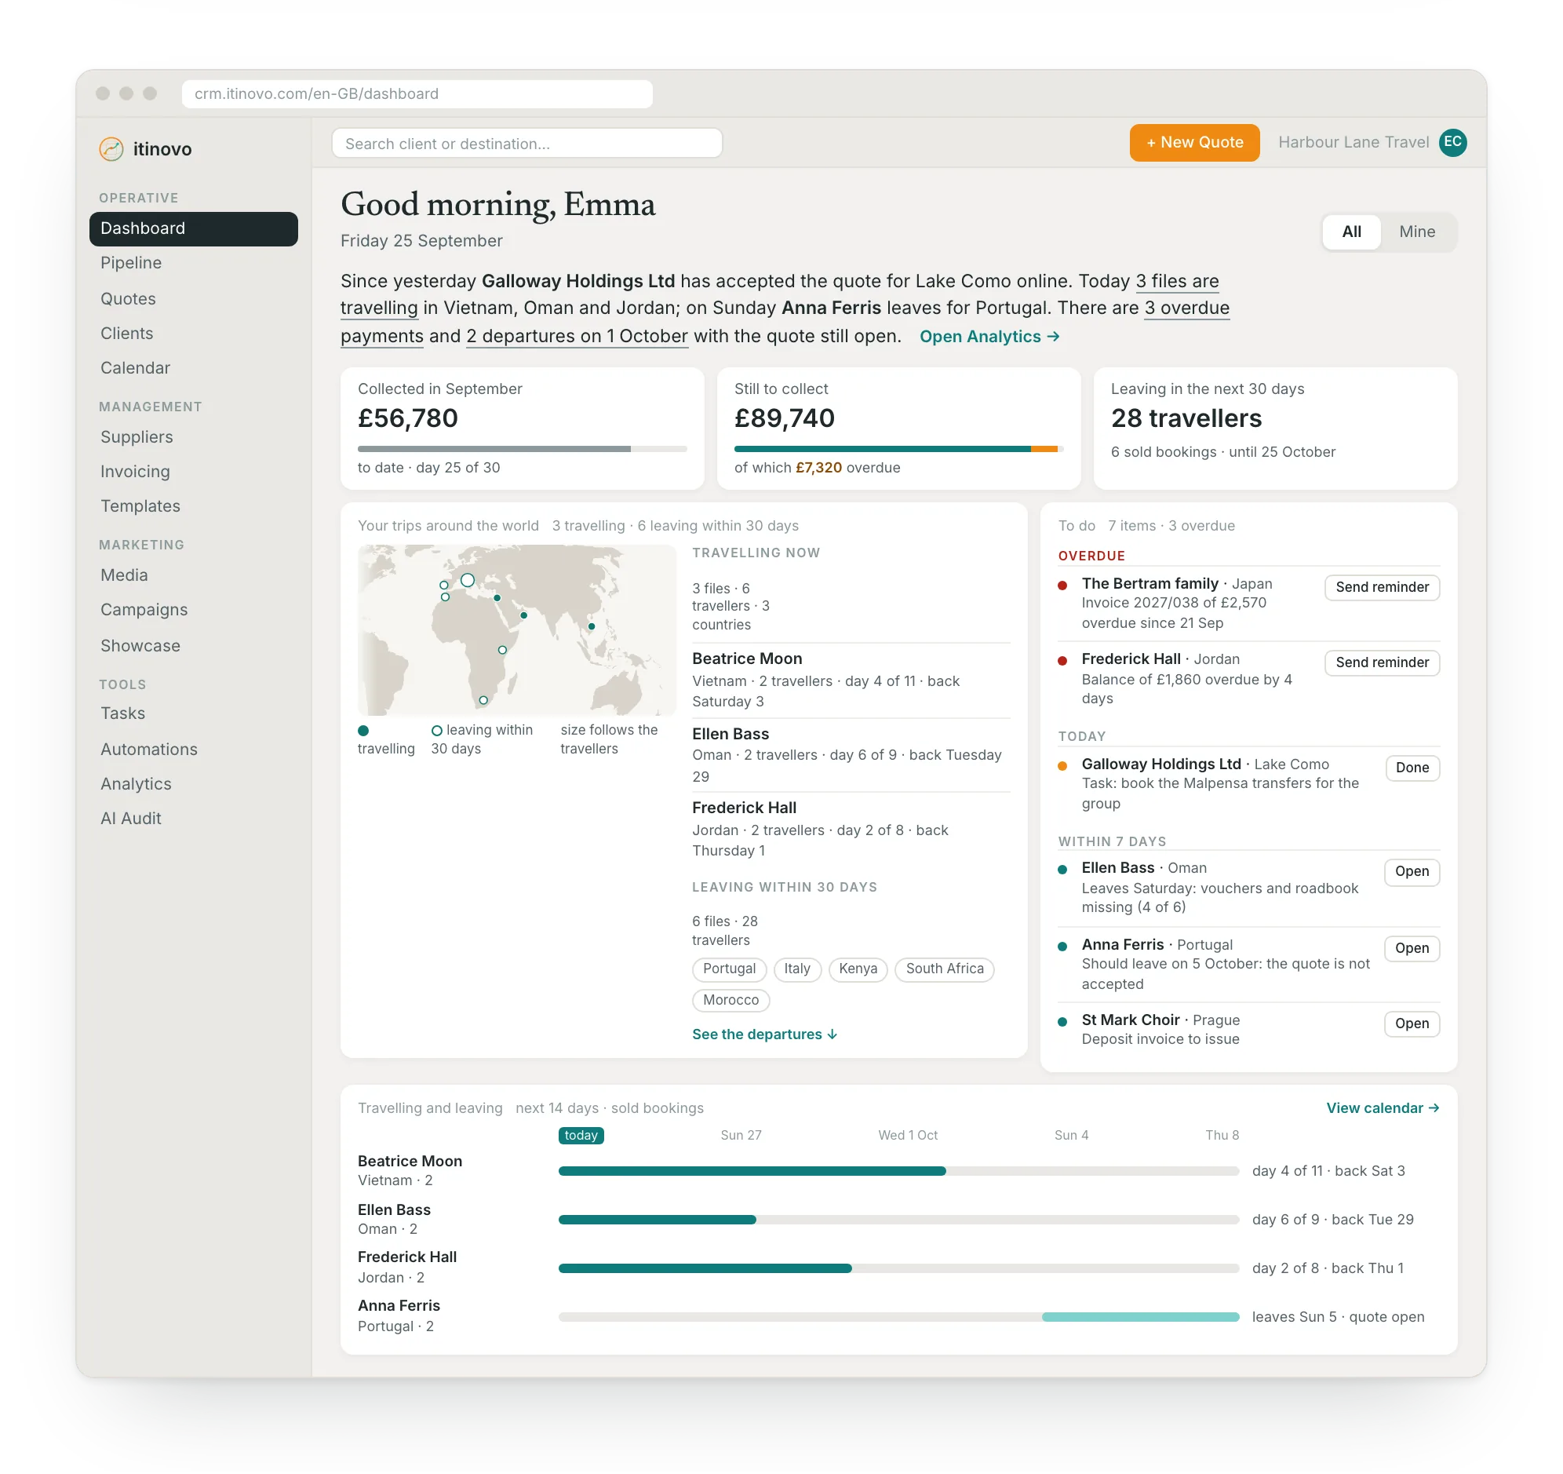1563x1474 pixels.
Task: Select the South Africa destination chip
Action: pyautogui.click(x=944, y=970)
